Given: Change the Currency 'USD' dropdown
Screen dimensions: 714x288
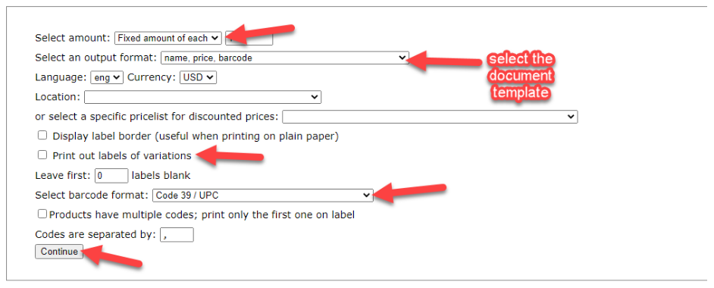Looking at the screenshot, I should [x=198, y=77].
